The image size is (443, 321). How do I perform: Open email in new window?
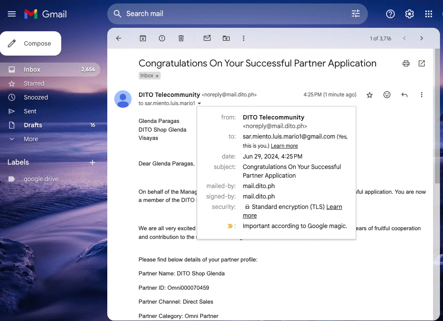[422, 63]
